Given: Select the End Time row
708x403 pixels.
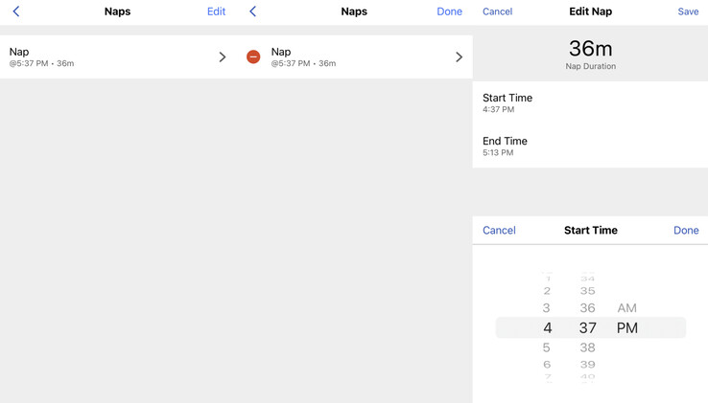Looking at the screenshot, I should click(590, 146).
